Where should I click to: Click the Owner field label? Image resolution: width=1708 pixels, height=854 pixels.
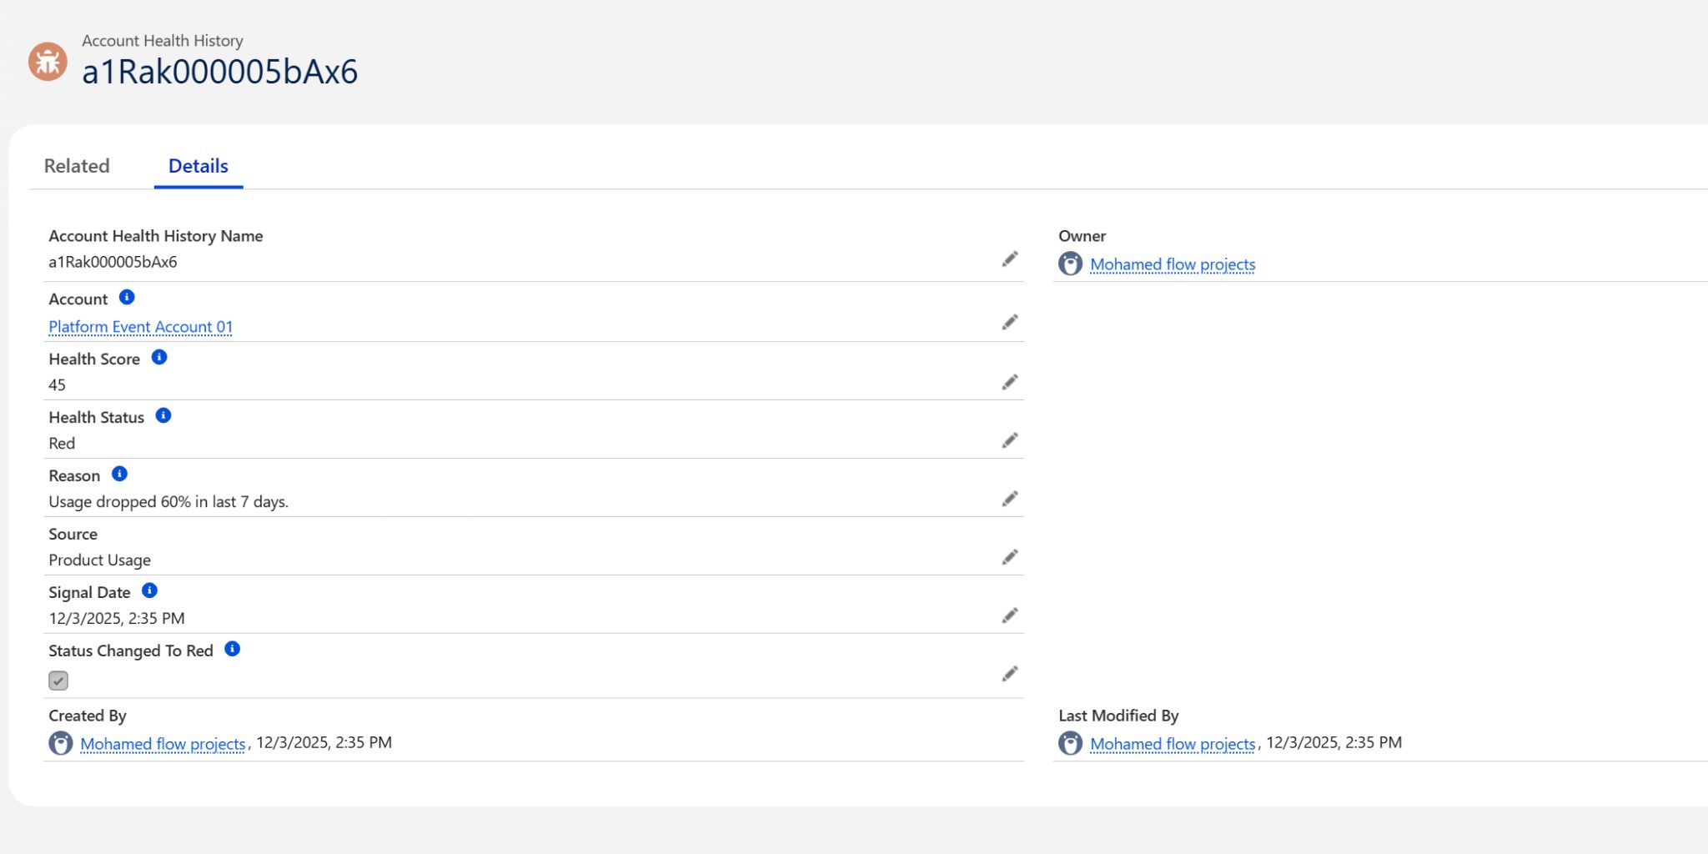pyautogui.click(x=1082, y=236)
